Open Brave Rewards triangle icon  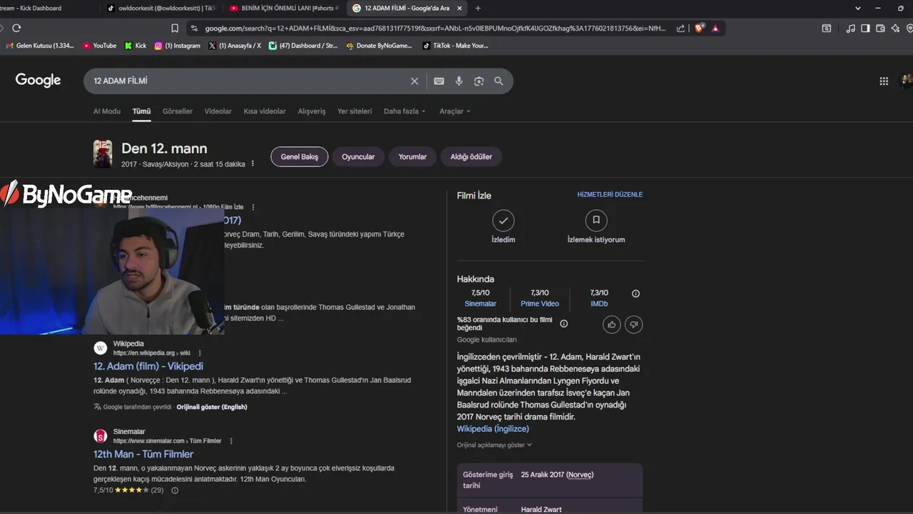tap(715, 28)
